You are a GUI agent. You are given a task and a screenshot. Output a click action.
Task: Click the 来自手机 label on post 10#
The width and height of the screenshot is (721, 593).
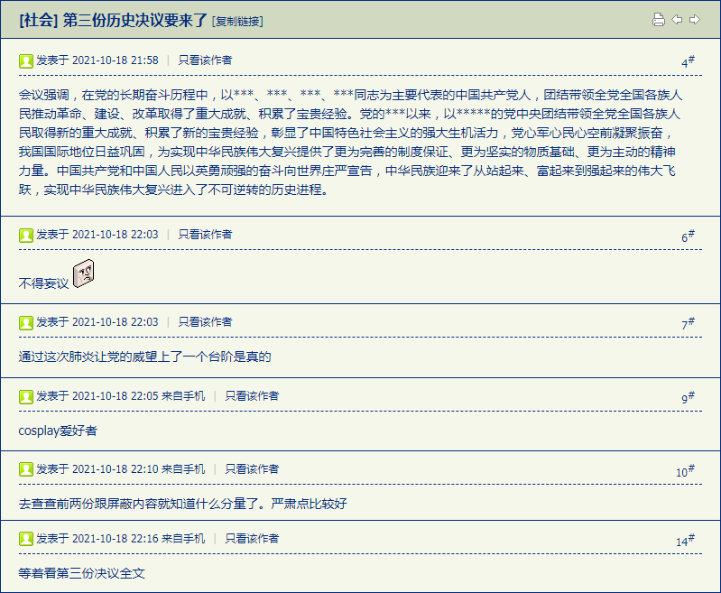[x=183, y=469]
